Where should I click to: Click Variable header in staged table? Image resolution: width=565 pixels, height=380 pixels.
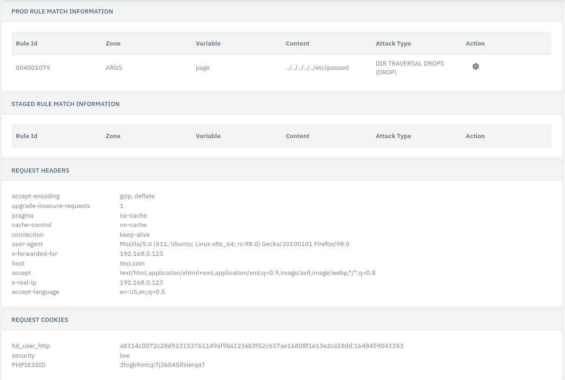pyautogui.click(x=208, y=136)
